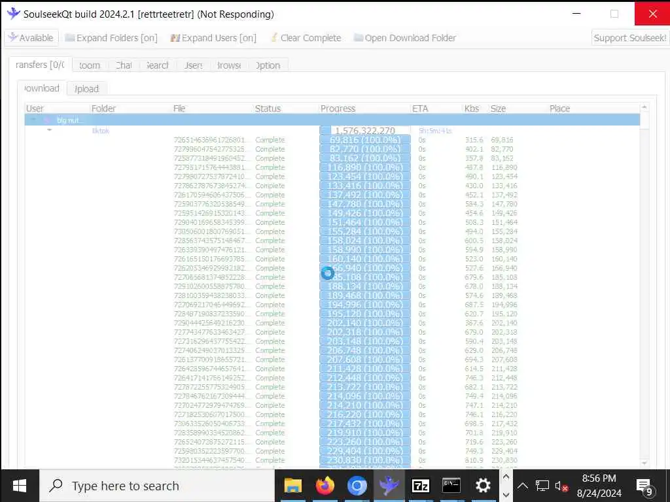This screenshot has width=670, height=502.
Task: Open the notification center with 9 alerts
Action: coord(645,486)
